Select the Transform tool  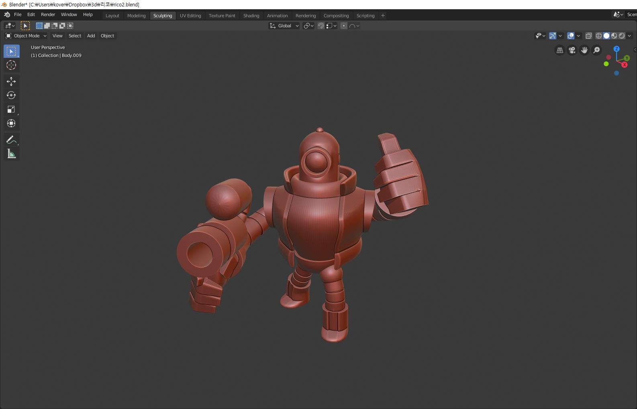[x=11, y=123]
